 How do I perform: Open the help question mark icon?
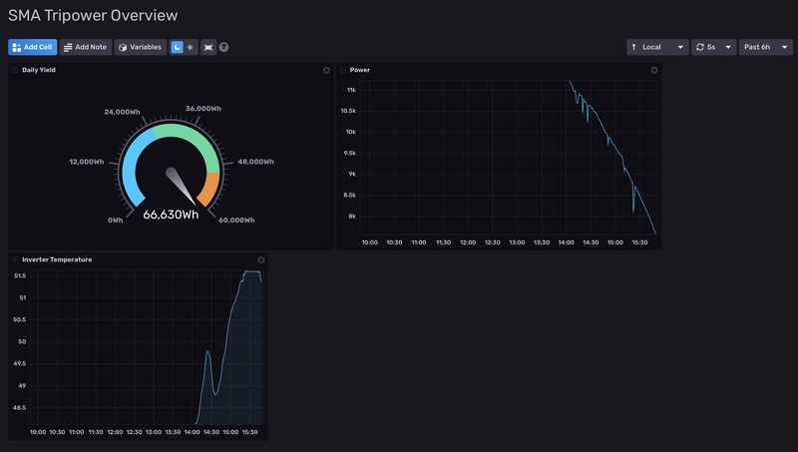(x=223, y=47)
